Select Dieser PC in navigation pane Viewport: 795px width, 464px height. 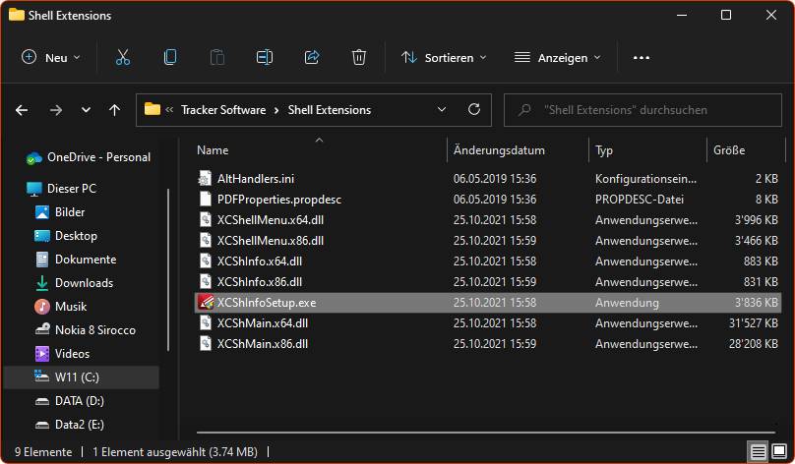tap(61, 189)
